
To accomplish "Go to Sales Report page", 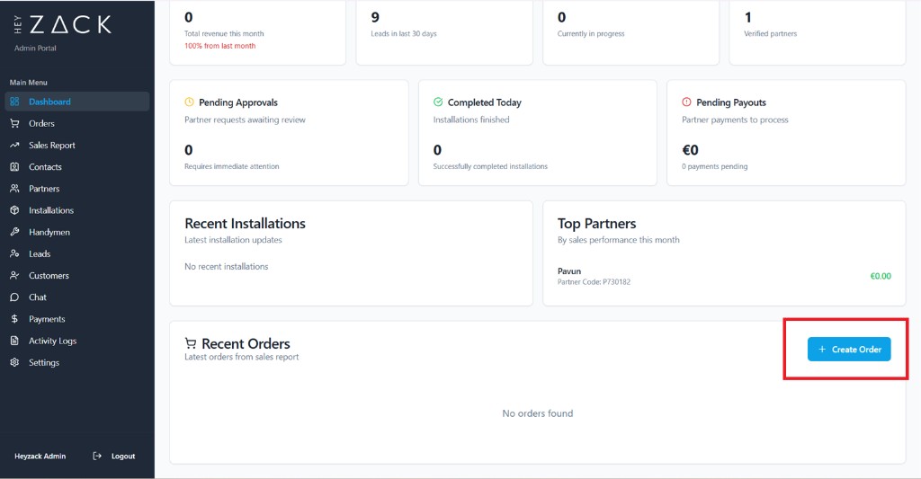I will coord(77,145).
